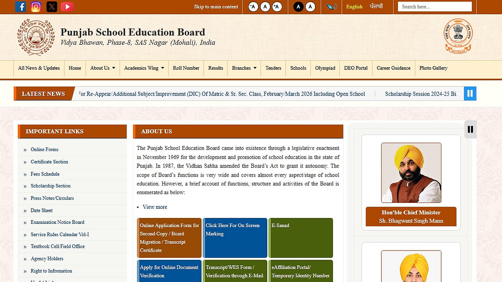This screenshot has height=282, width=502.
Task: Open Date Sheet link
Action: tap(41, 210)
